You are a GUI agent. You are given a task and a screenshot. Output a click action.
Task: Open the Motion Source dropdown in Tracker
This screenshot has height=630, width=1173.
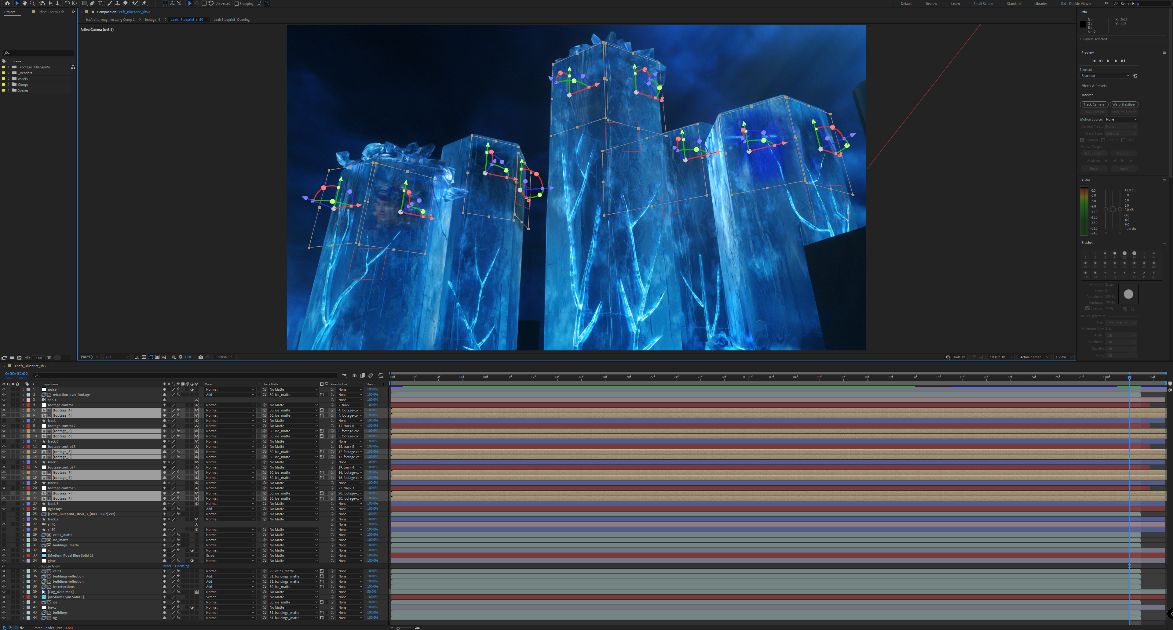pyautogui.click(x=1121, y=119)
